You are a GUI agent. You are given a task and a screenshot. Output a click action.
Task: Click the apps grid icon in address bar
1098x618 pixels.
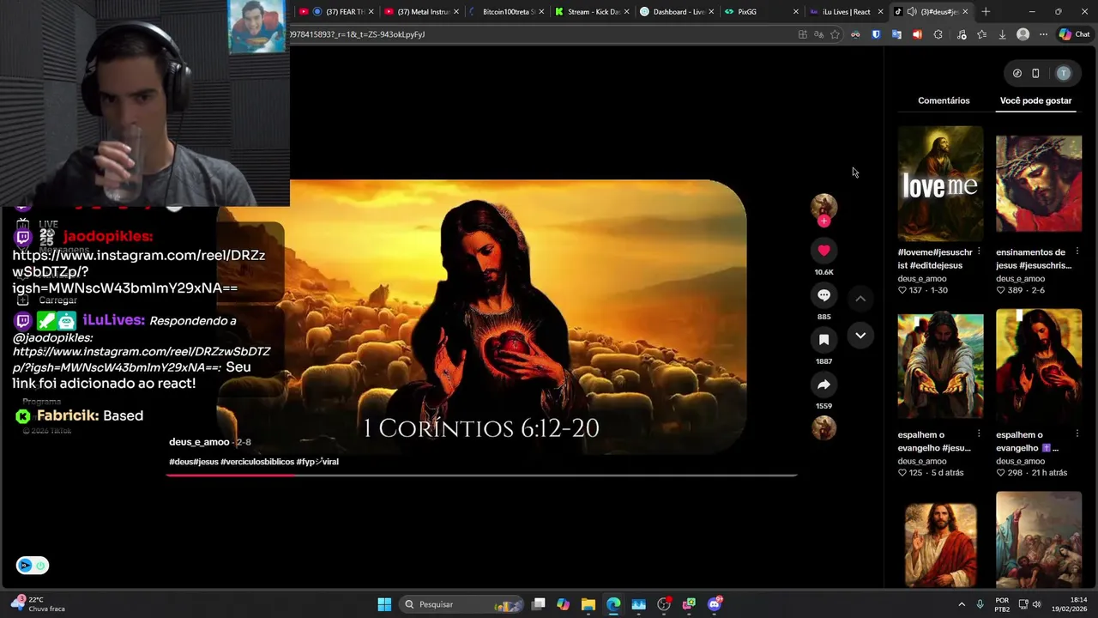(802, 34)
